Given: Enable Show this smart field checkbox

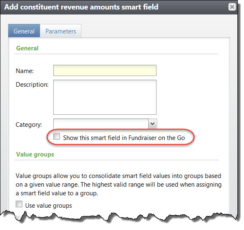Looking at the screenshot, I should click(57, 136).
